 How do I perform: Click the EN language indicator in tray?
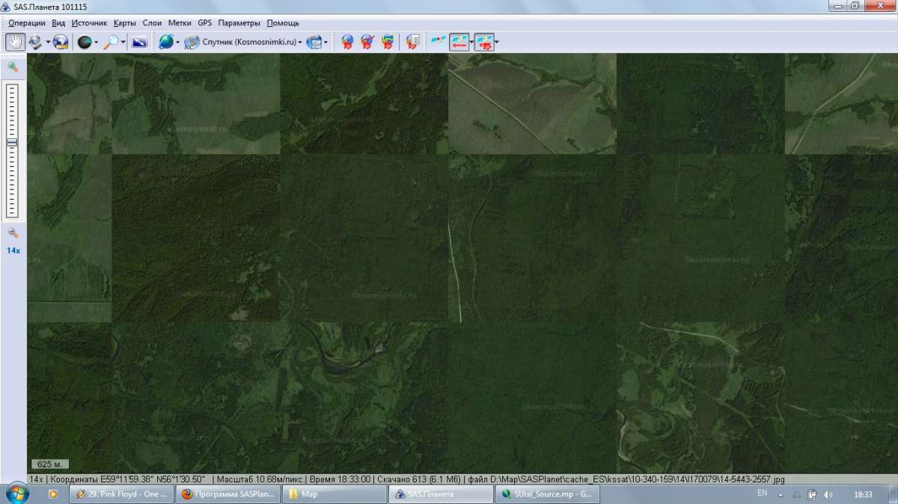762,494
